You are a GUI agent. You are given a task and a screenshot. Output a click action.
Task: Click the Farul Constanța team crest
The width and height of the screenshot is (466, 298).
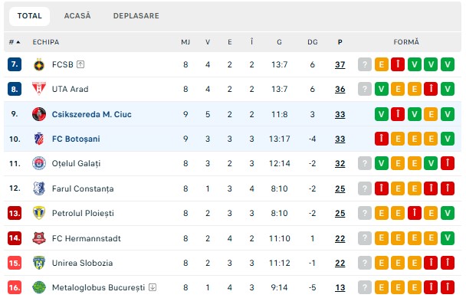coord(39,188)
